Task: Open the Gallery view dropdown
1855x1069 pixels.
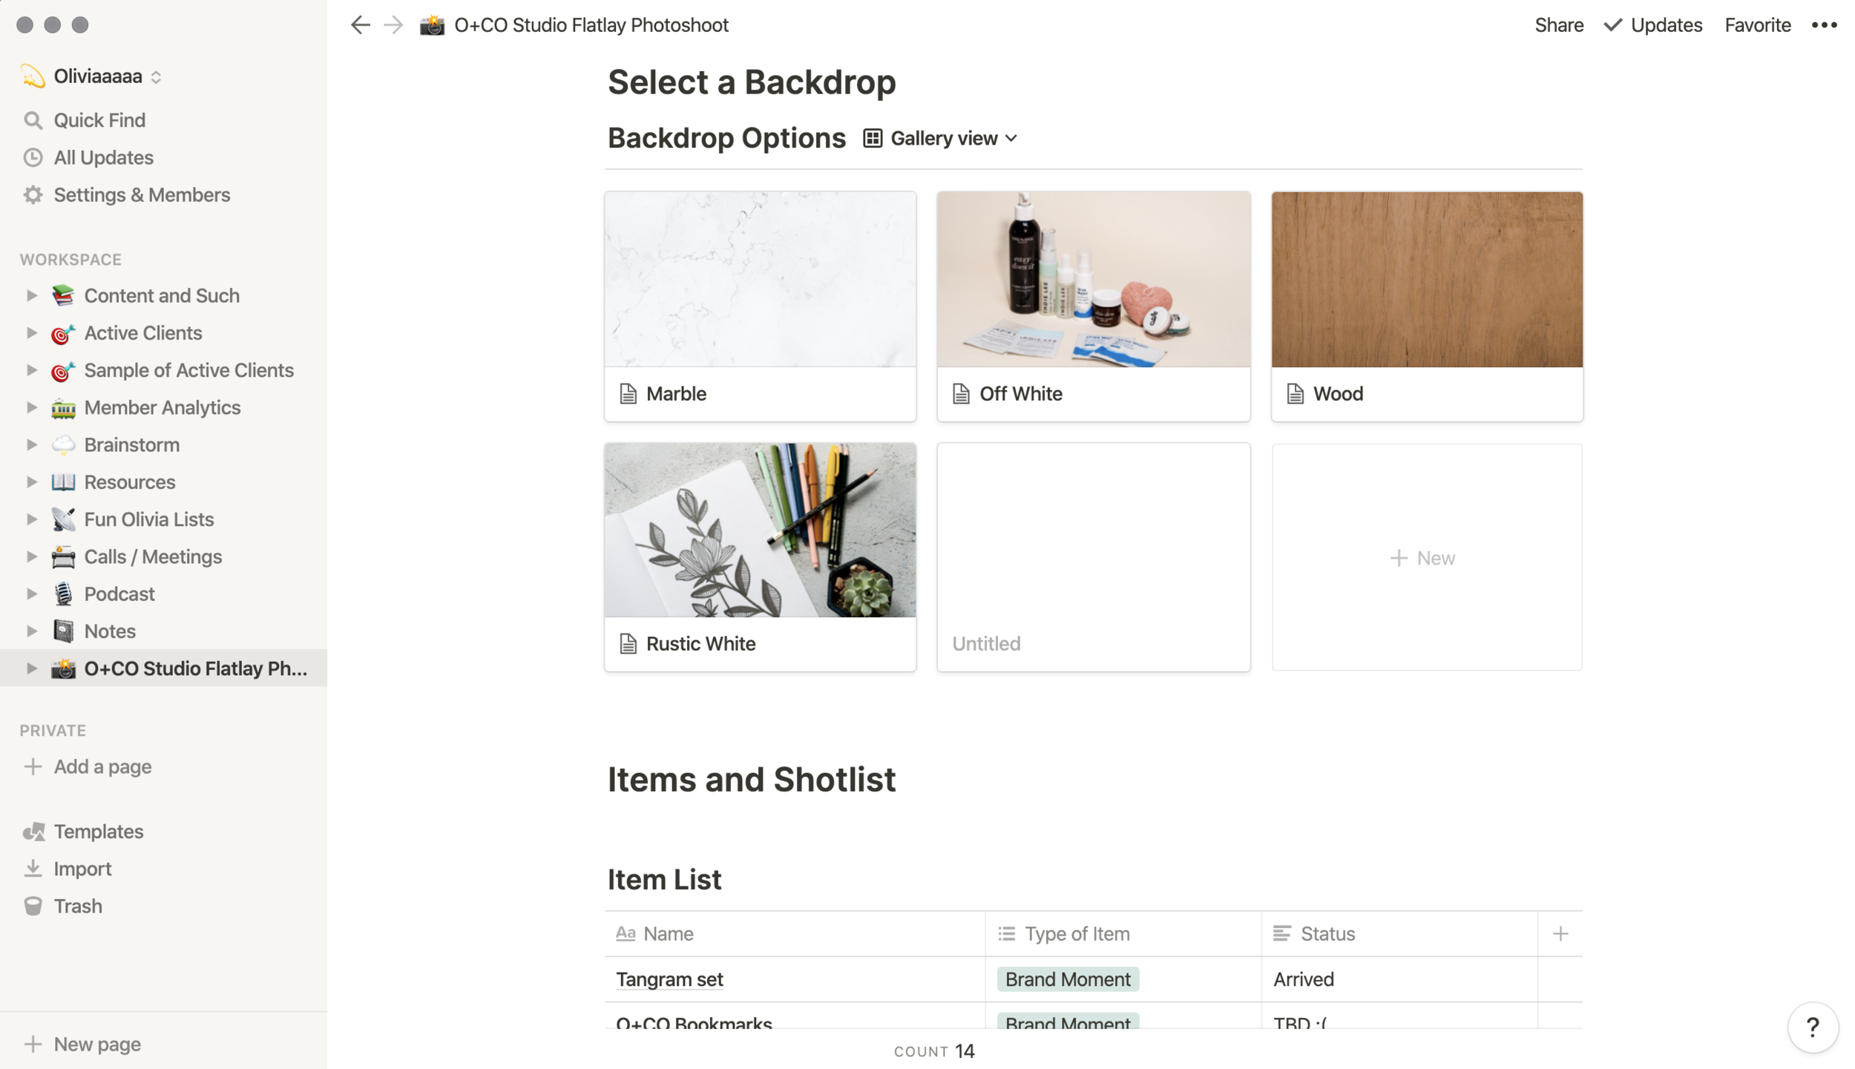Action: (940, 139)
